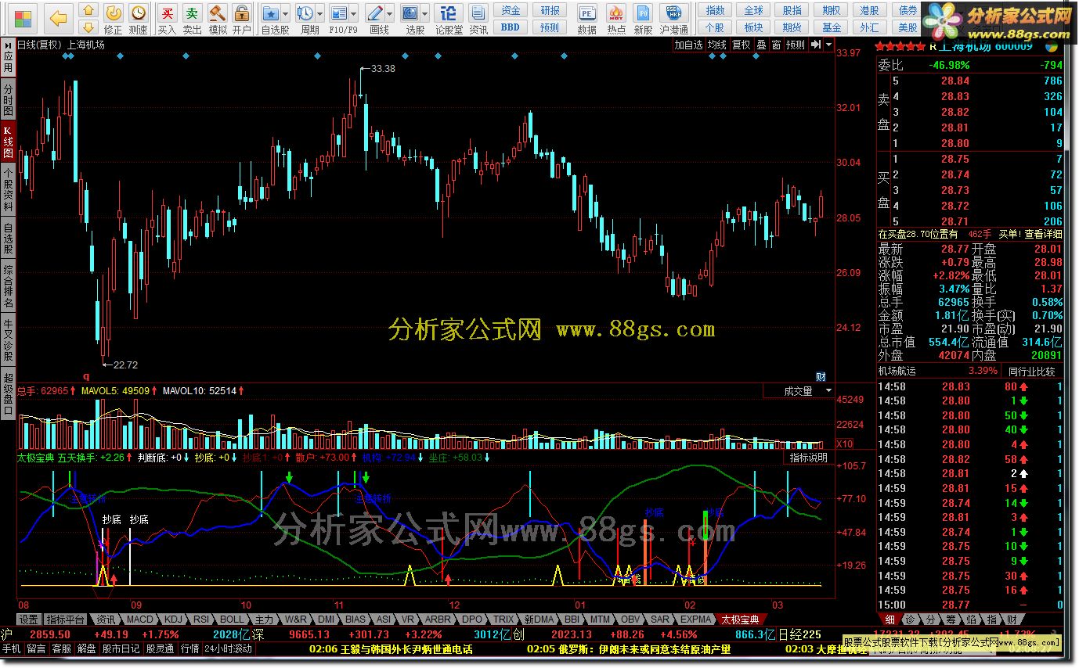Click the 研报 research reports button
Image resolution: width=1079 pixels, height=668 pixels.
click(550, 10)
